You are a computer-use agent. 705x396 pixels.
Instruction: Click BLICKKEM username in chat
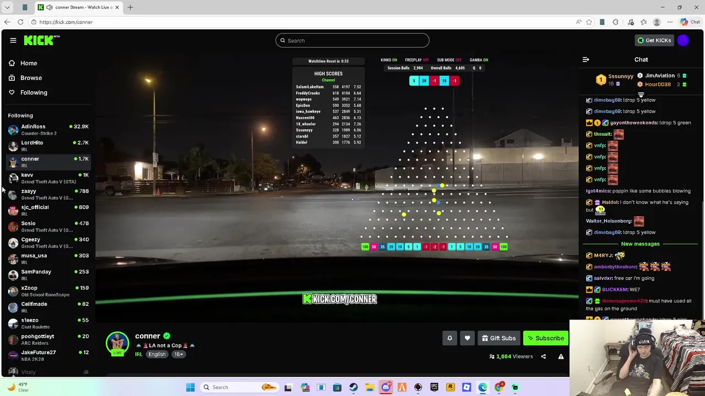615,289
